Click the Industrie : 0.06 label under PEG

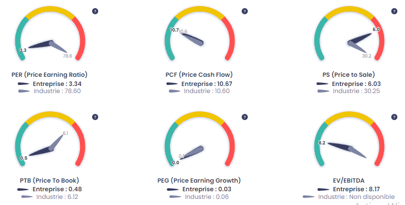(207, 197)
